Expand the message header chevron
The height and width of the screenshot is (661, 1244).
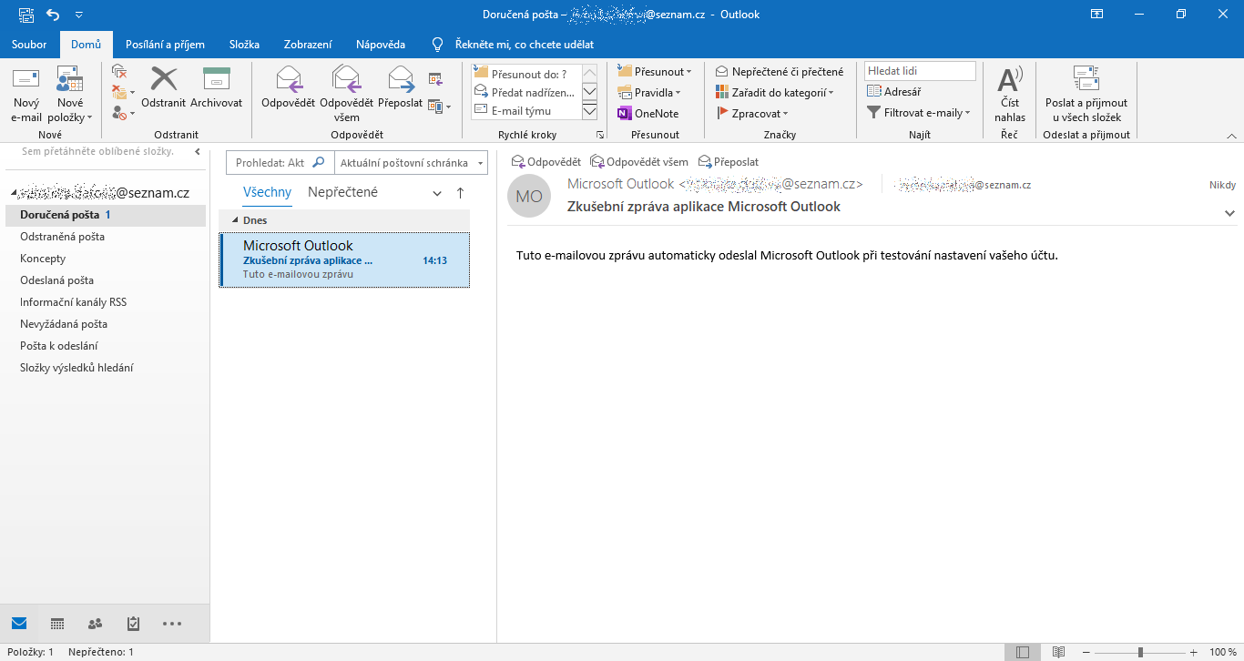click(1229, 213)
